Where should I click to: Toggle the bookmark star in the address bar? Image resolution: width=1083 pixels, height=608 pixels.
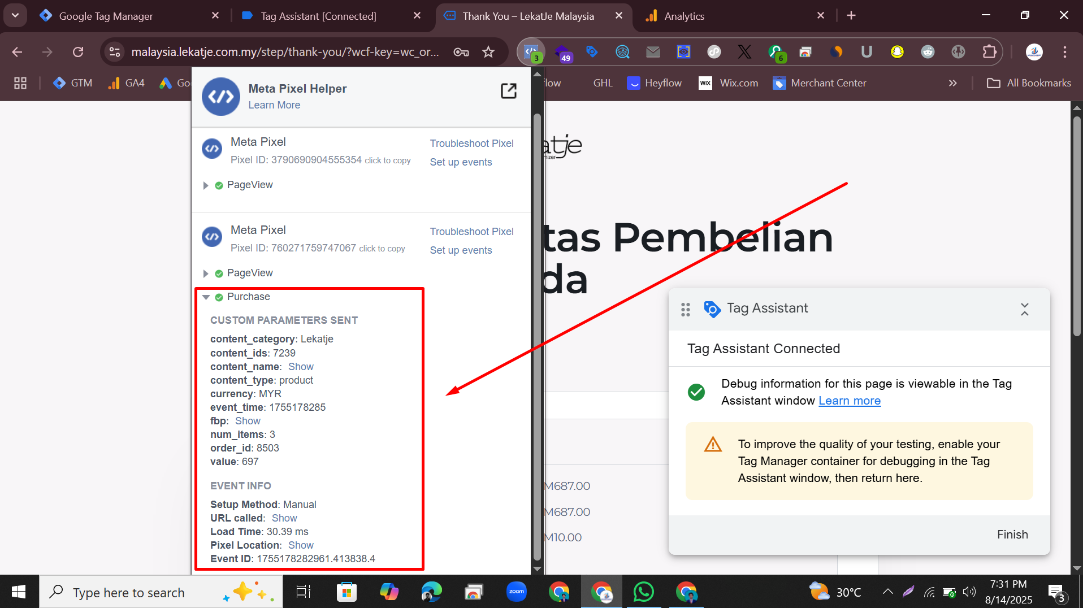[x=488, y=51]
